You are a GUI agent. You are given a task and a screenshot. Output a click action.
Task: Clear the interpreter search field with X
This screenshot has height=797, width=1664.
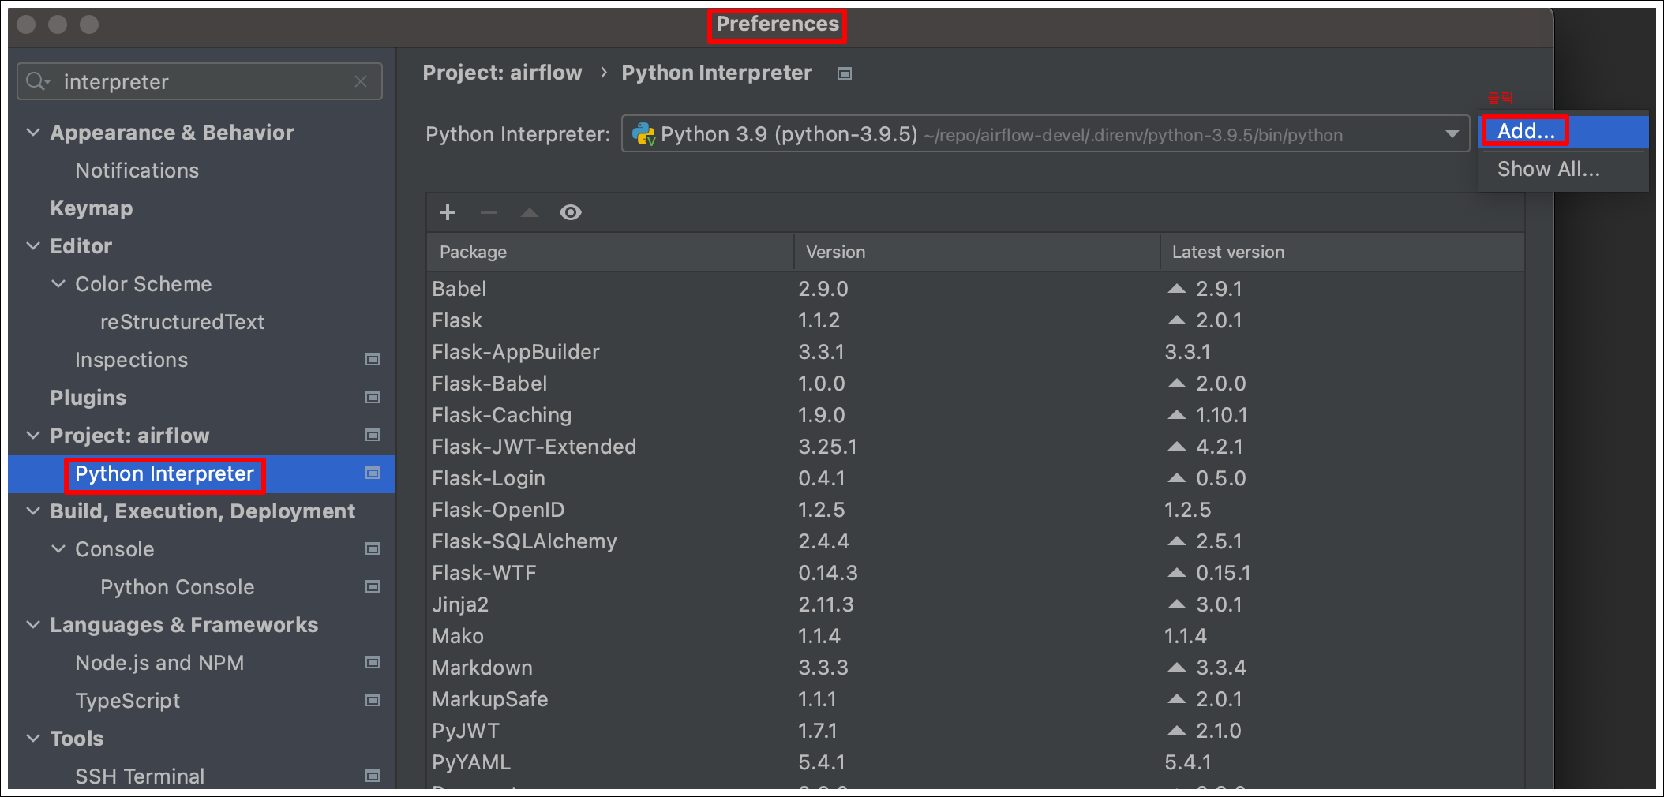[361, 81]
